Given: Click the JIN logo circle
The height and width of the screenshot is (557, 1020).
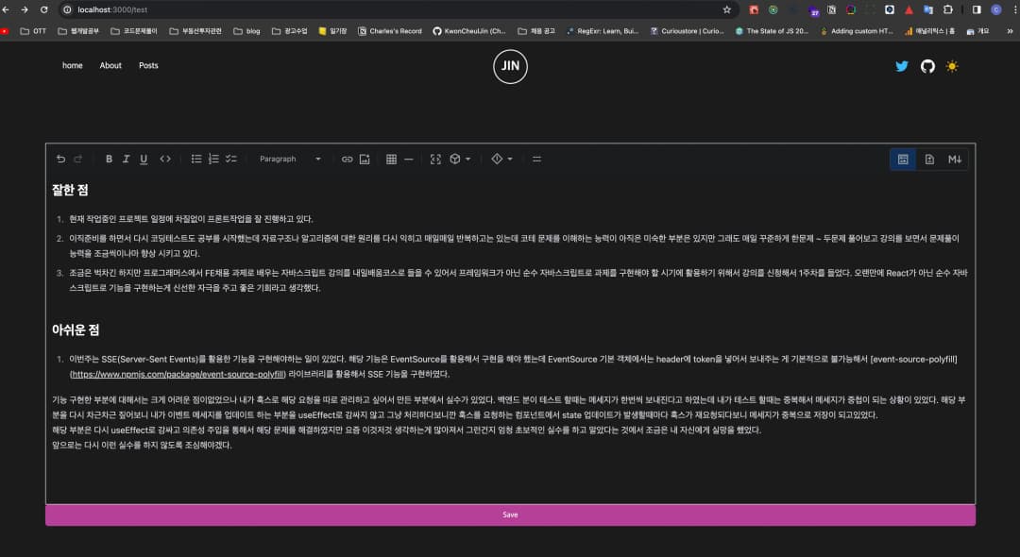Looking at the screenshot, I should 510,66.
